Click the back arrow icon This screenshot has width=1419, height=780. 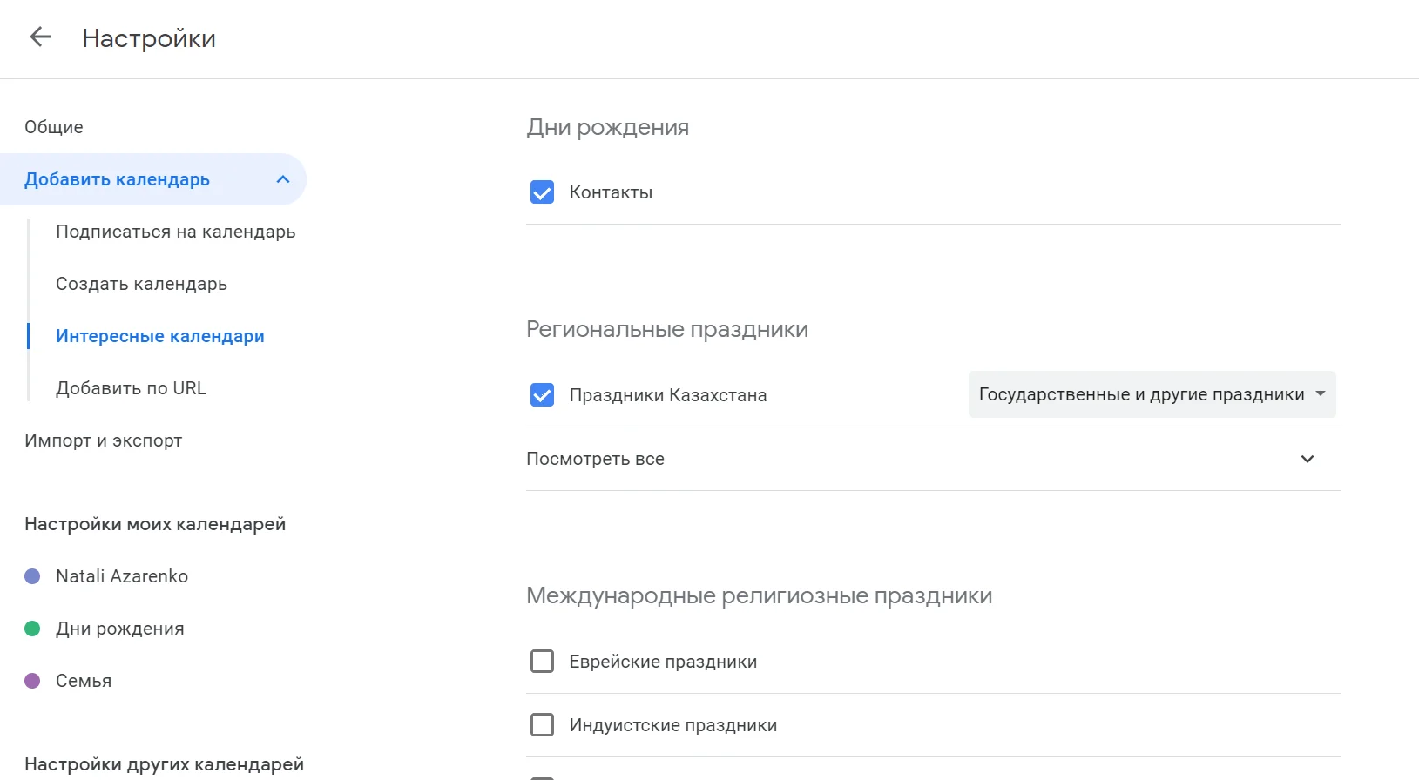[x=40, y=37]
